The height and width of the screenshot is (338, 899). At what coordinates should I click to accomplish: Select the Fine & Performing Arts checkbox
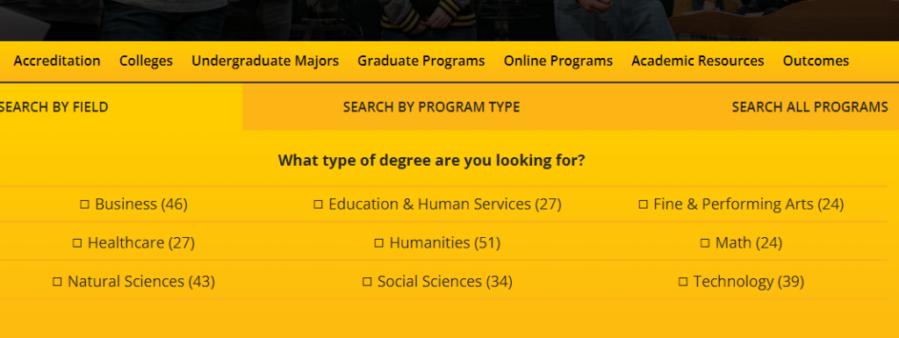click(644, 205)
